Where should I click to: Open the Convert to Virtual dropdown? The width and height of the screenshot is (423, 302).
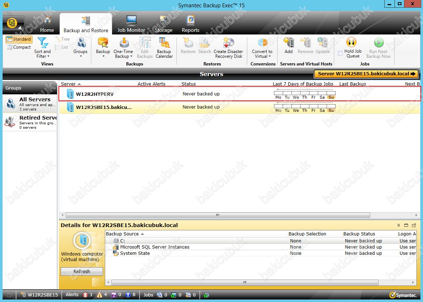point(262,48)
